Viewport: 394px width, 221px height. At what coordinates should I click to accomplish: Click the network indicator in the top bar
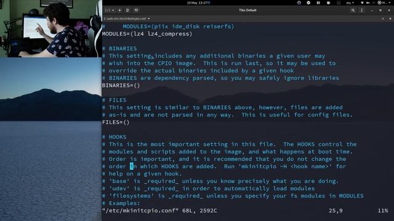(362, 2)
